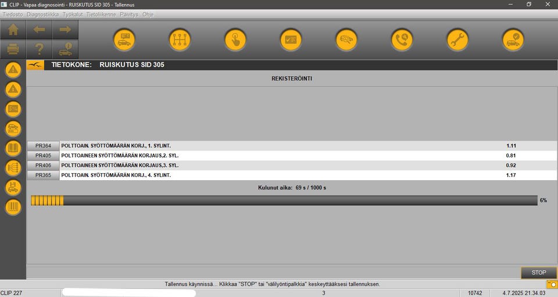This screenshot has width=558, height=297.
Task: Open the wiring network sidebar icon
Action: click(13, 167)
